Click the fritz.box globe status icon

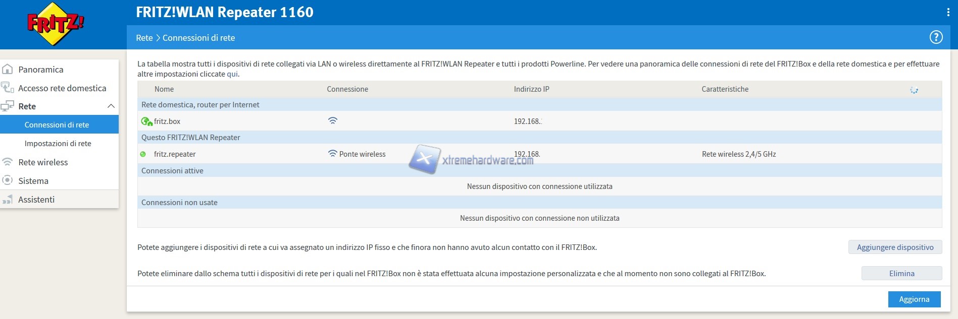point(146,121)
